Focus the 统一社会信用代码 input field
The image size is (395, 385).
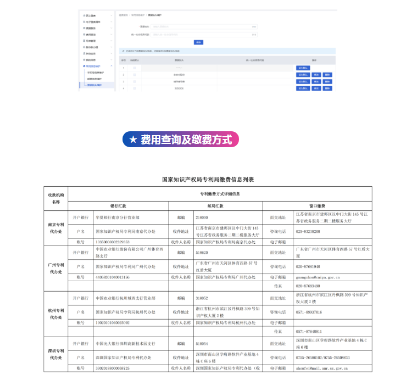click(x=204, y=35)
